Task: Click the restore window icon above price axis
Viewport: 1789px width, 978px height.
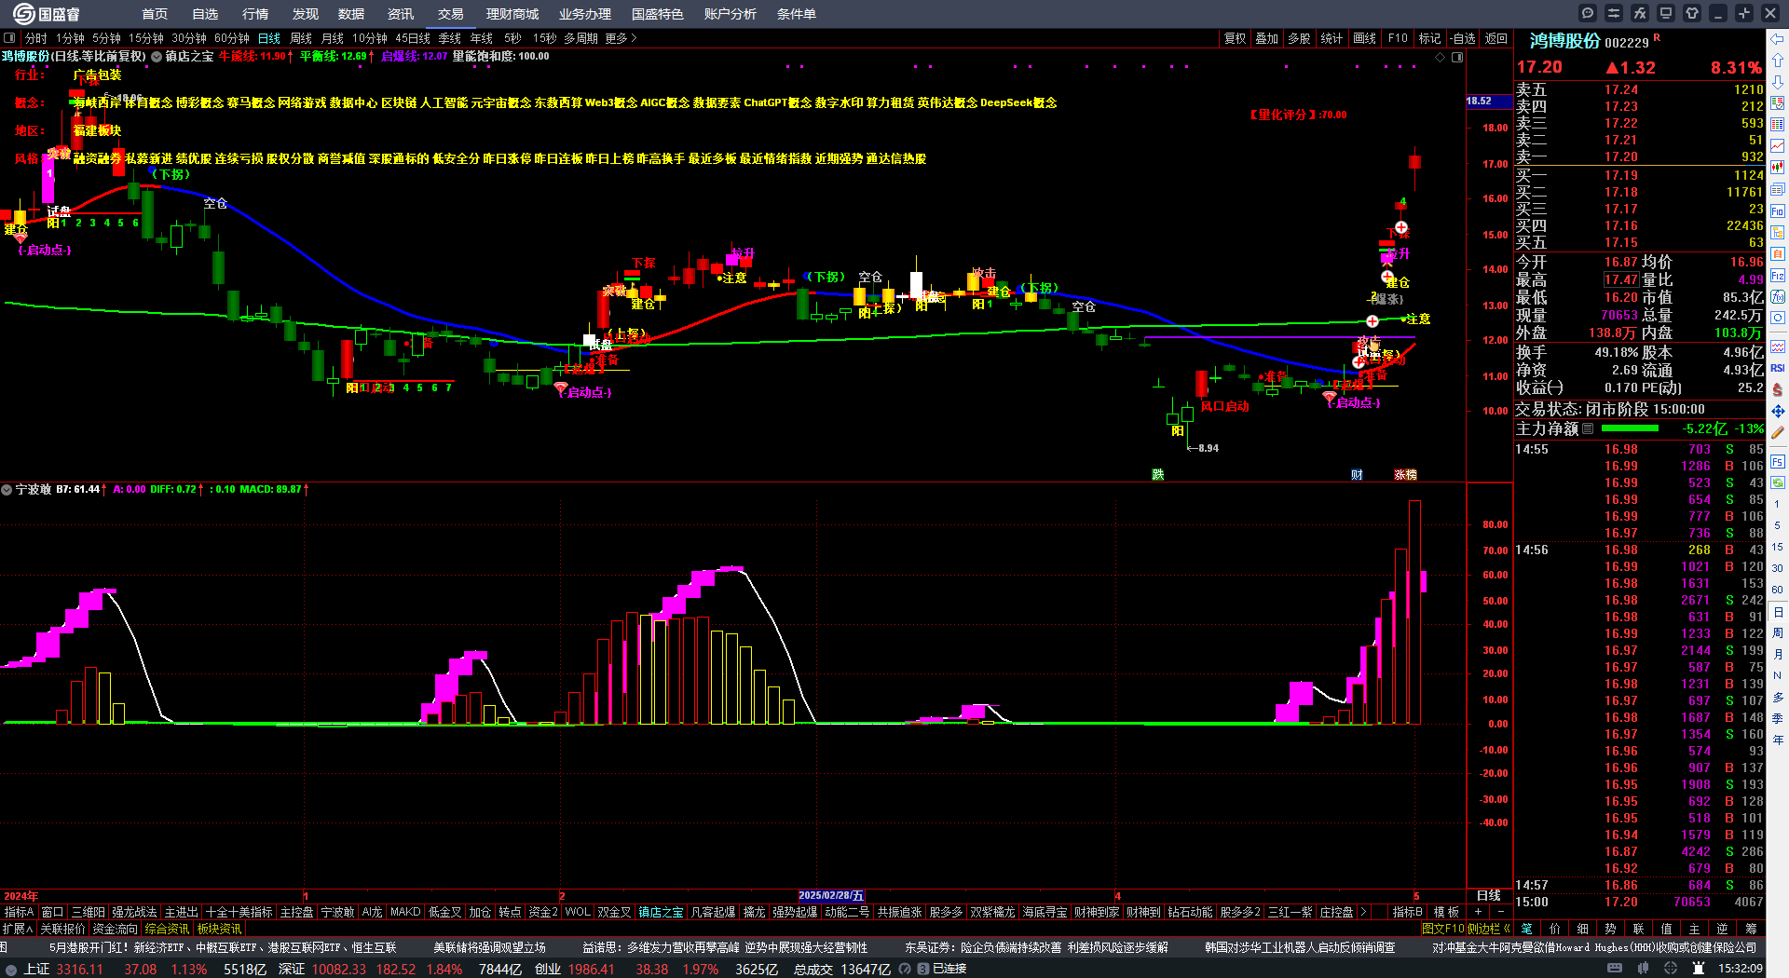Action: 1457,57
